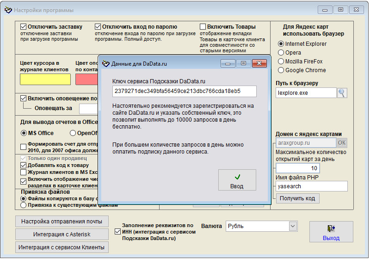Click the Настройки программы window title icon
Viewport: 370px width, 259px height.
(x=8, y=10)
